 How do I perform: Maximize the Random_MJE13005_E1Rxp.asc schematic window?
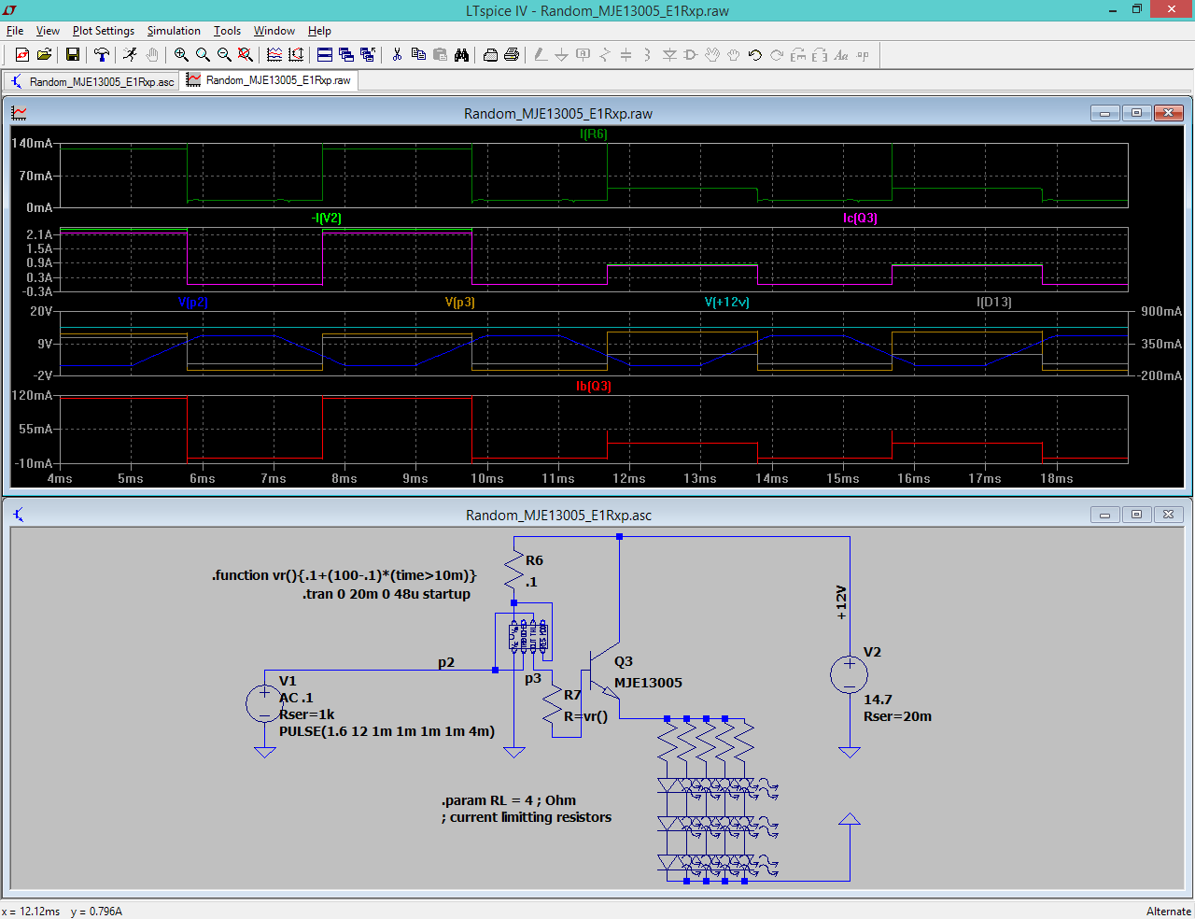(1136, 515)
